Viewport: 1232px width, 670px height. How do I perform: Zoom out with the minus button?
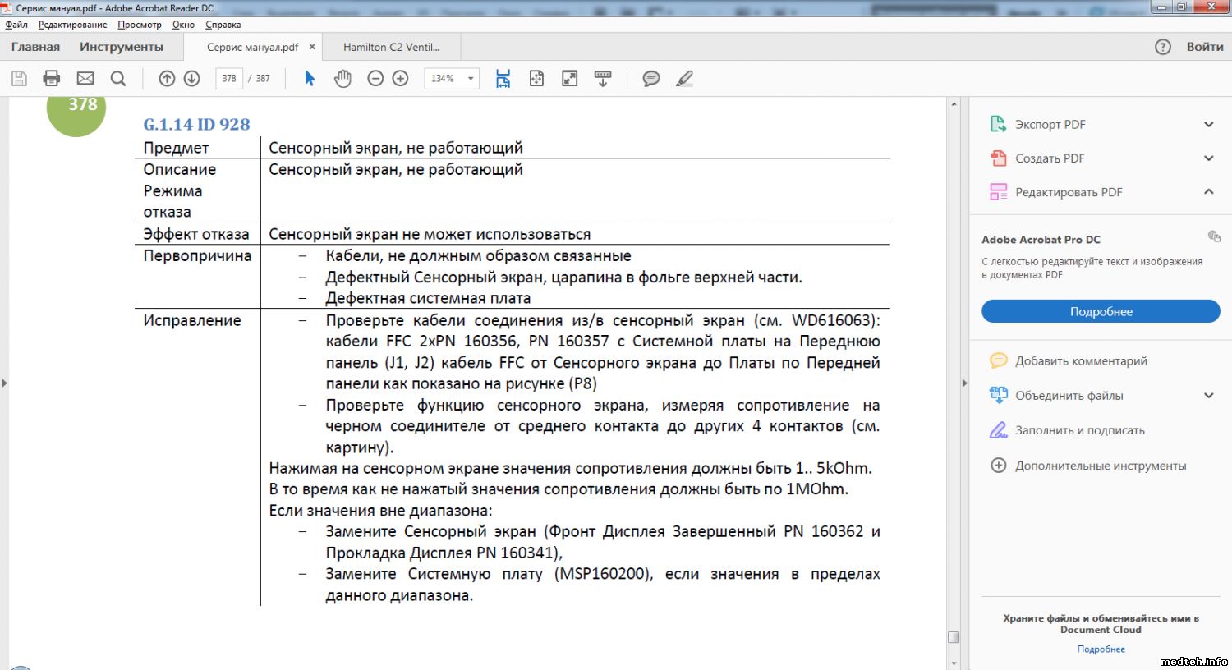375,79
